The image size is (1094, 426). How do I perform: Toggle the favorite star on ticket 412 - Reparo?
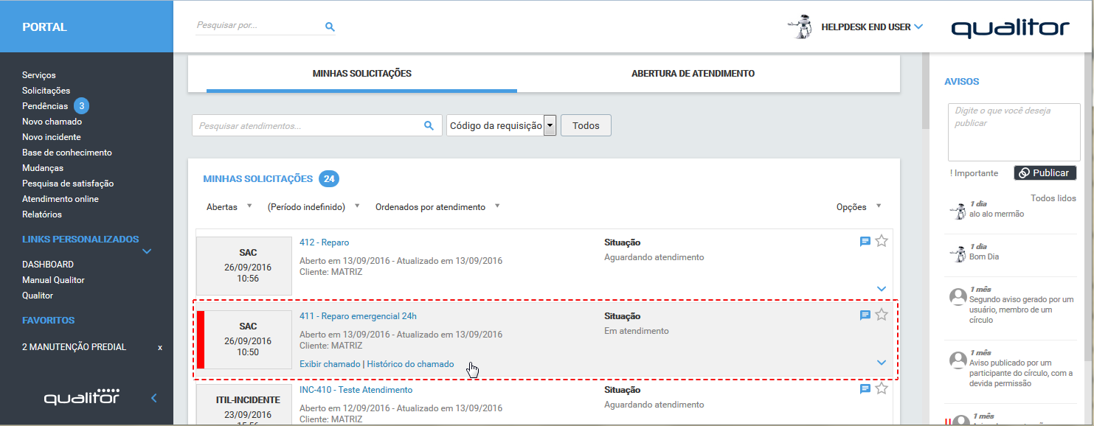pos(882,240)
